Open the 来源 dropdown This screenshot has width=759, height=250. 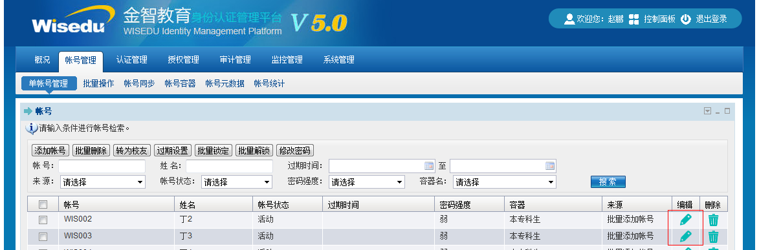[103, 182]
